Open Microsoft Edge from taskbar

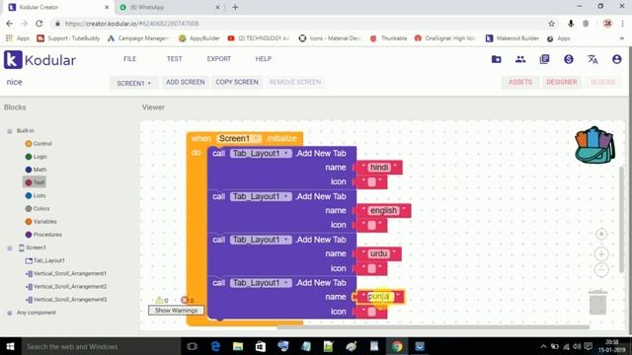[x=215, y=346]
